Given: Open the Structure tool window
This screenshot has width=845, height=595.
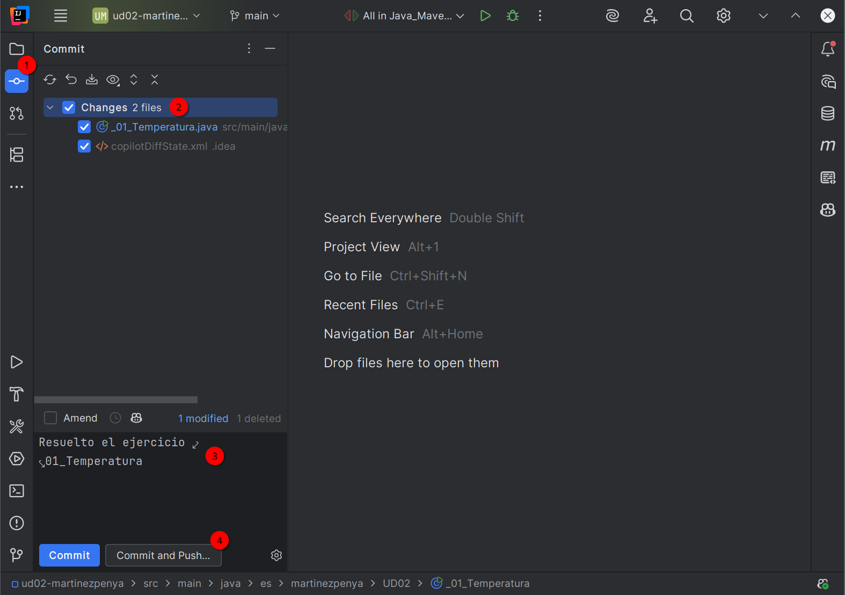Looking at the screenshot, I should coord(17,155).
